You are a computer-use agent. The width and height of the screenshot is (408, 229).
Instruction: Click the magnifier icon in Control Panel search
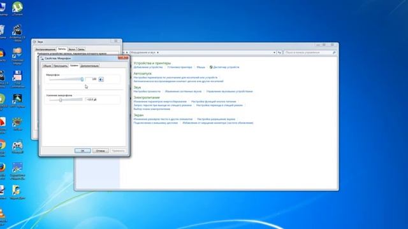334,52
